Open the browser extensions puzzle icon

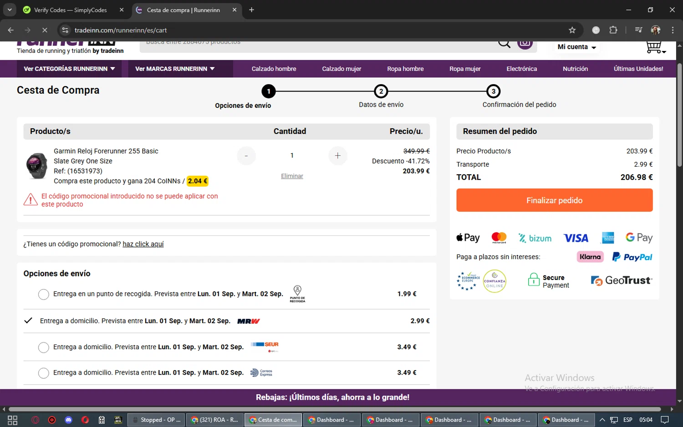coord(613,30)
